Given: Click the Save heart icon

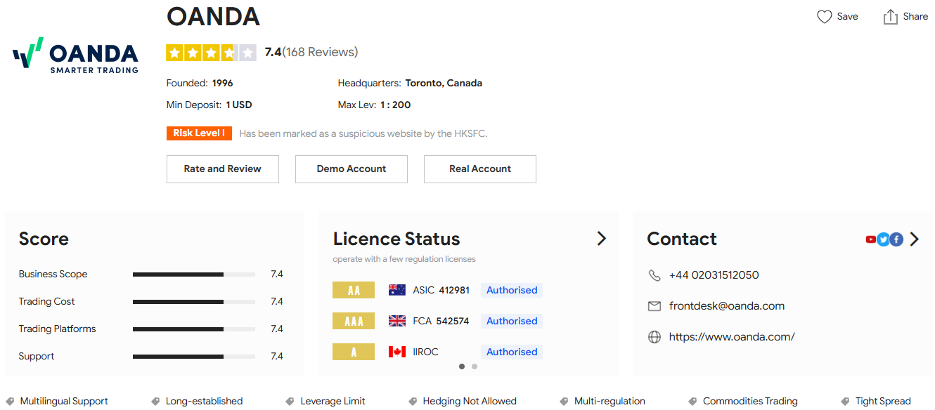Looking at the screenshot, I should tap(824, 17).
